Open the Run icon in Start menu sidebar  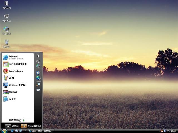[x=38, y=90]
